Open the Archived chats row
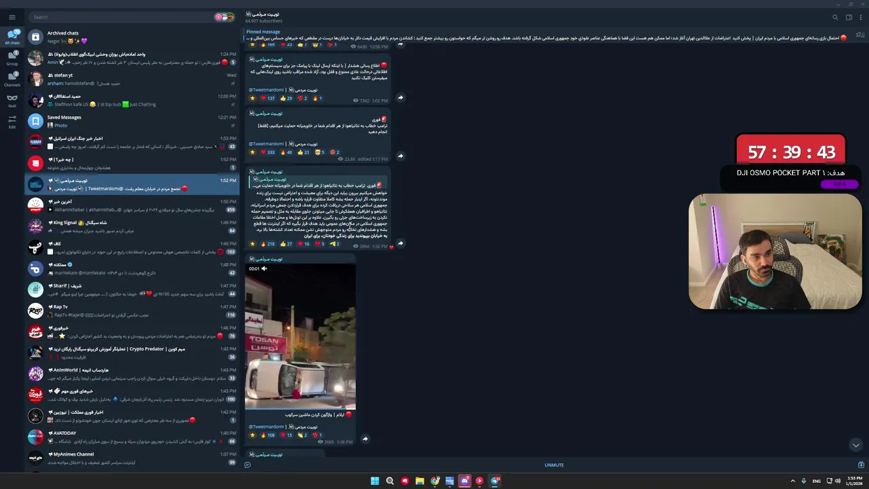869x489 pixels. point(132,37)
